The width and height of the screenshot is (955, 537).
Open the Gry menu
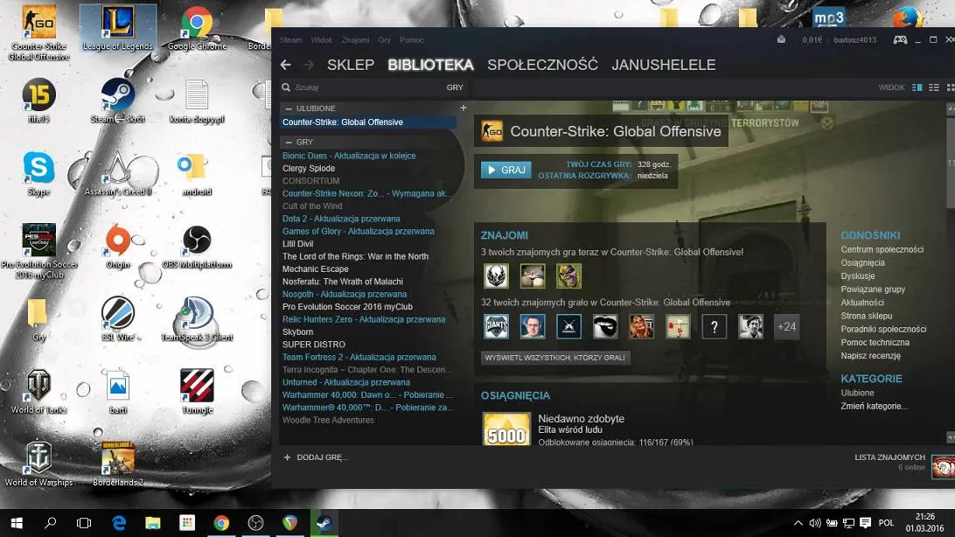click(384, 40)
